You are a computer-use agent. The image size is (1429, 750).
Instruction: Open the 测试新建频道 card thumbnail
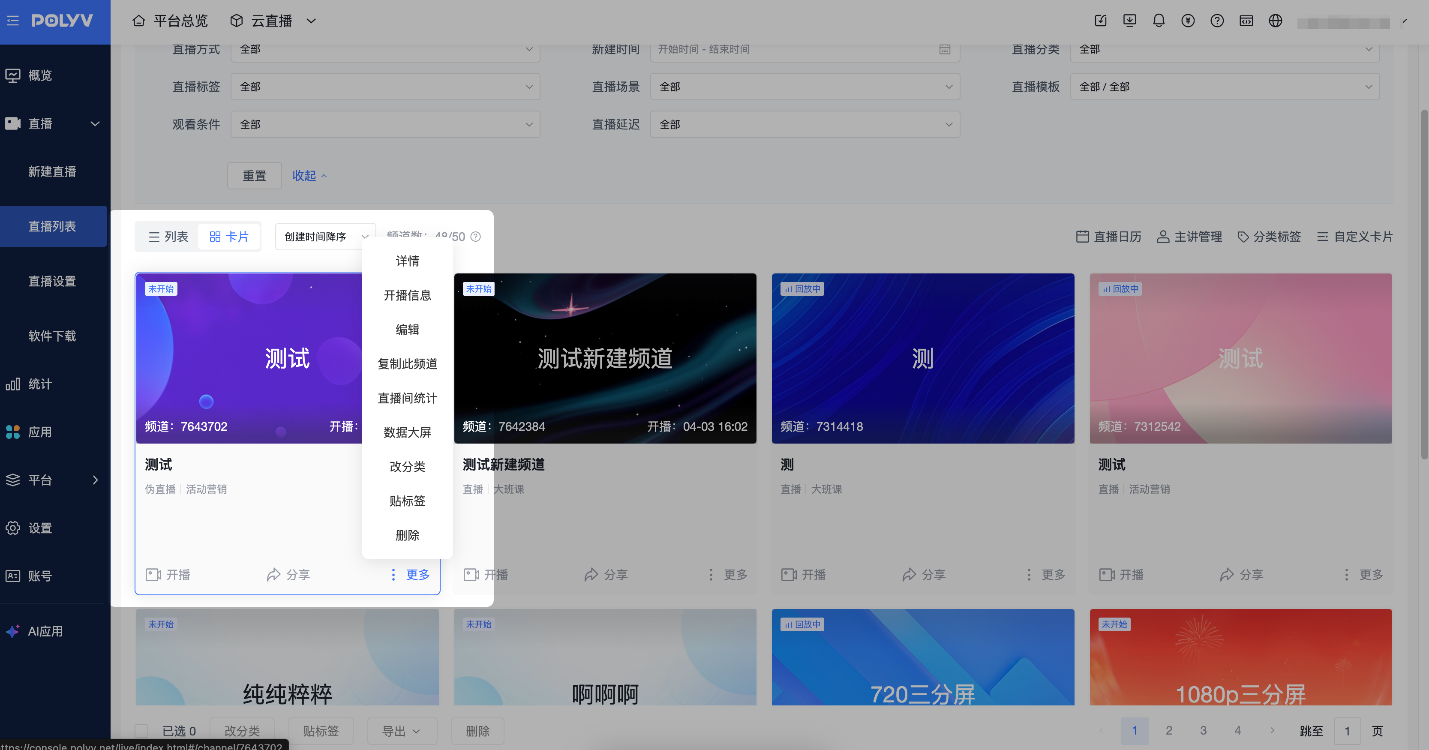(605, 358)
